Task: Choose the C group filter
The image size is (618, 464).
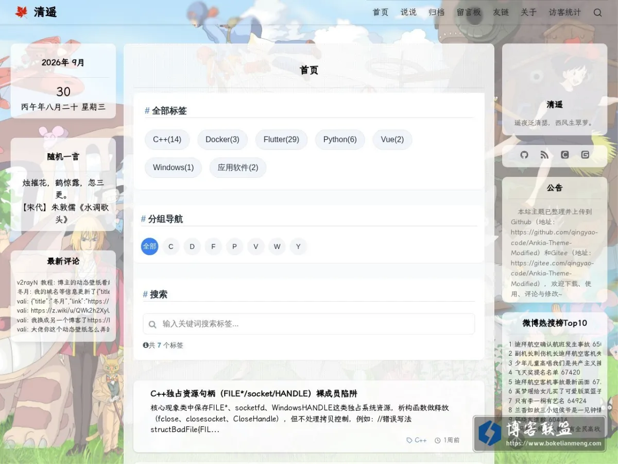Action: (x=171, y=246)
